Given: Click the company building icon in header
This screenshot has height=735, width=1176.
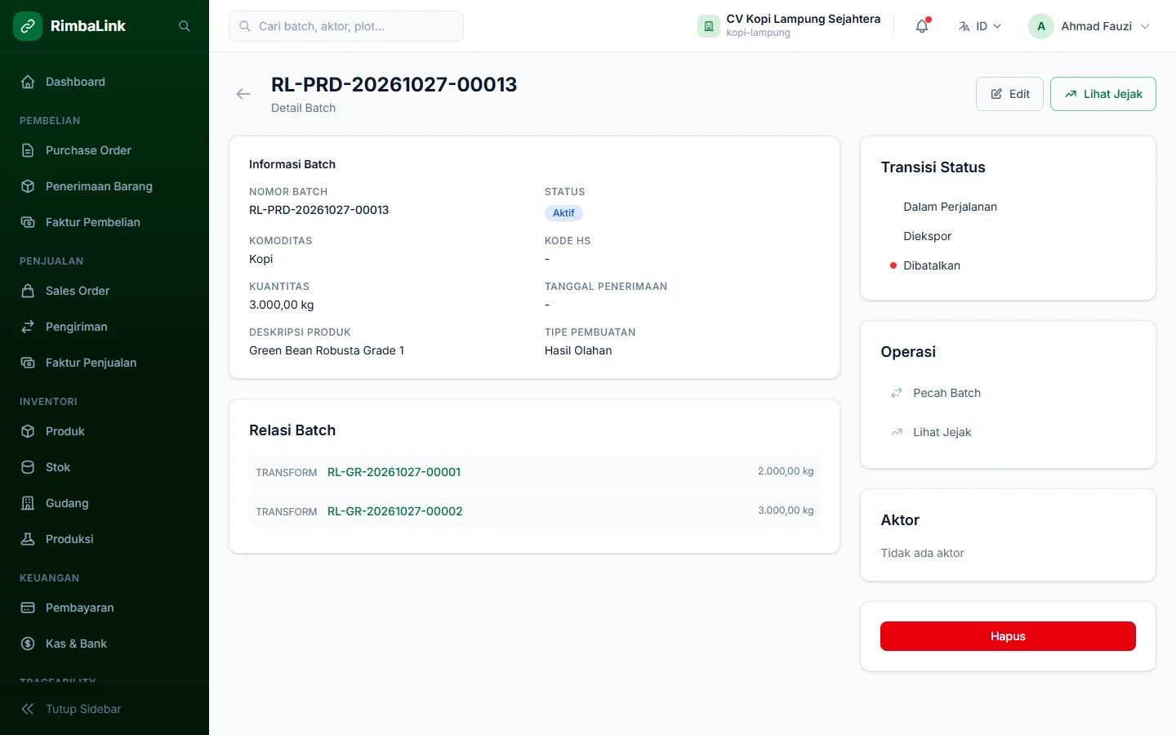Looking at the screenshot, I should pos(708,26).
